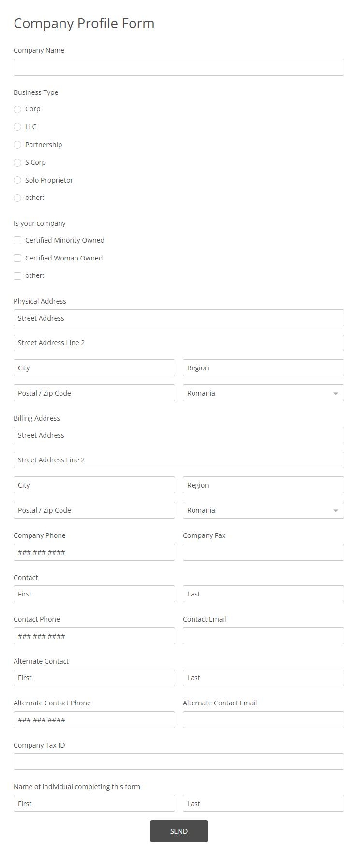Image resolution: width=358 pixels, height=856 pixels.
Task: Click the Physical Address Street Address field
Action: pyautogui.click(x=179, y=318)
